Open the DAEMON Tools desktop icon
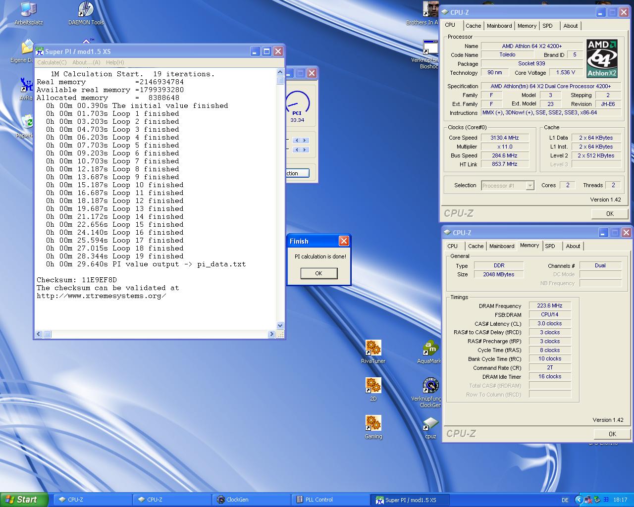This screenshot has width=634, height=507. 86,13
